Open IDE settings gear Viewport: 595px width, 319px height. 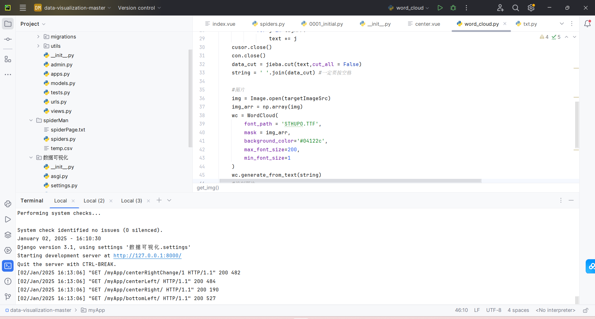point(531,8)
